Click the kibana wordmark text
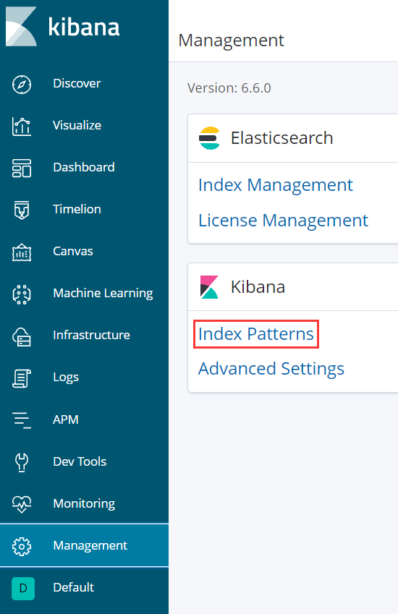398x614 pixels. (x=84, y=27)
